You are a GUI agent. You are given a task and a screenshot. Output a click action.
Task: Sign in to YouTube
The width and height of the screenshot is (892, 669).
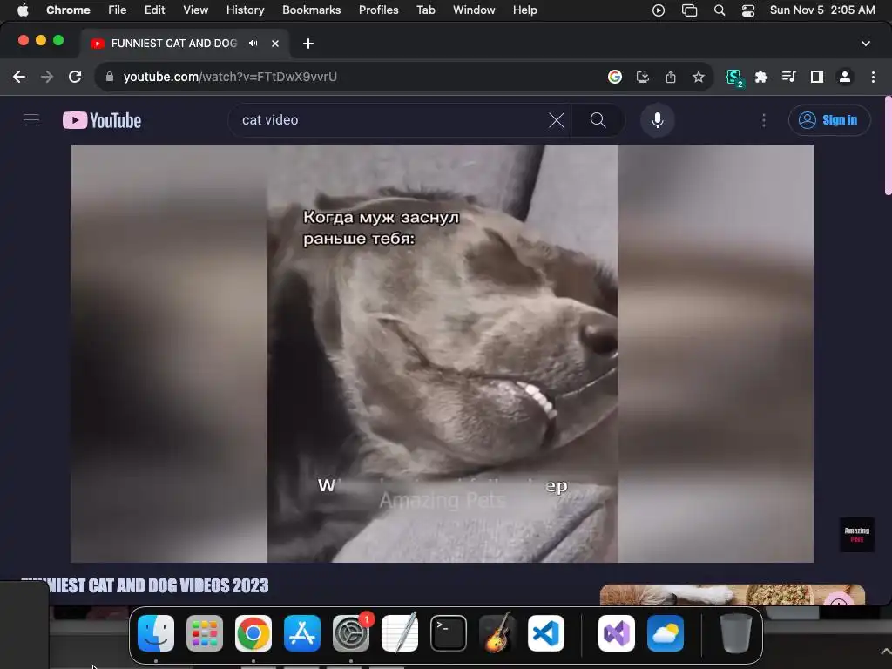829,120
